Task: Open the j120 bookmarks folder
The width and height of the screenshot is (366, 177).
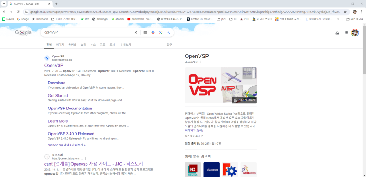Action: [x=221, y=19]
